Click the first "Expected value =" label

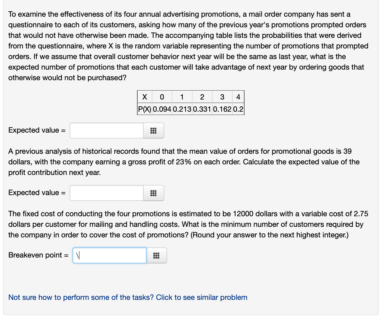pos(36,130)
